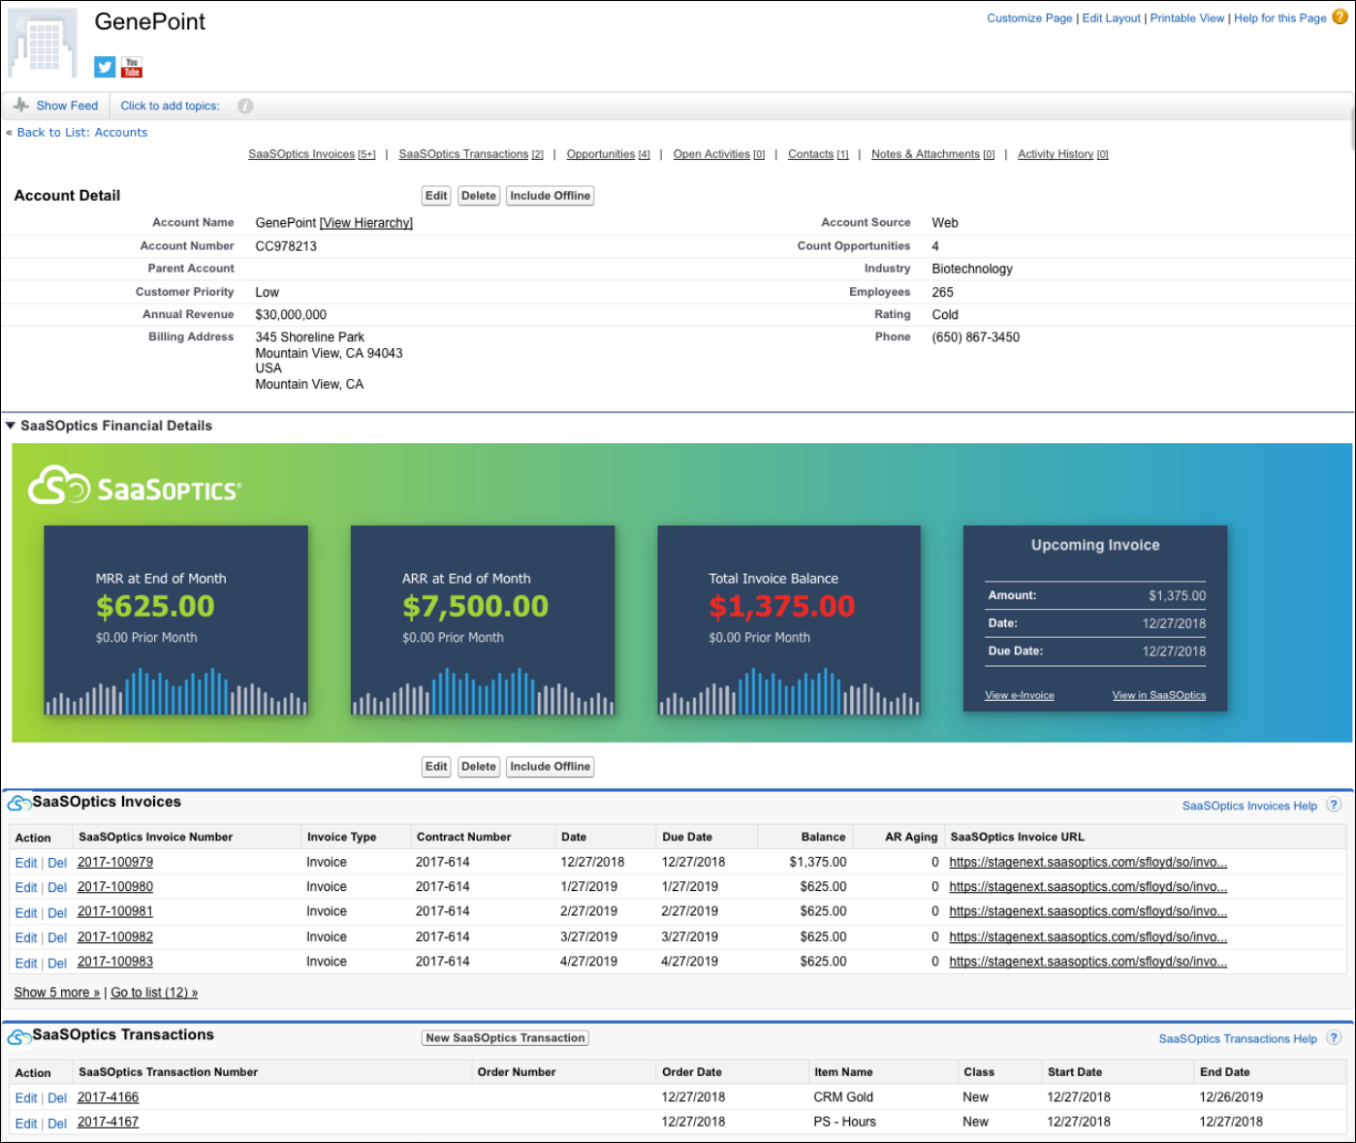This screenshot has height=1143, width=1356.
Task: Jump to Notes & Attachments related list
Action: point(932,154)
